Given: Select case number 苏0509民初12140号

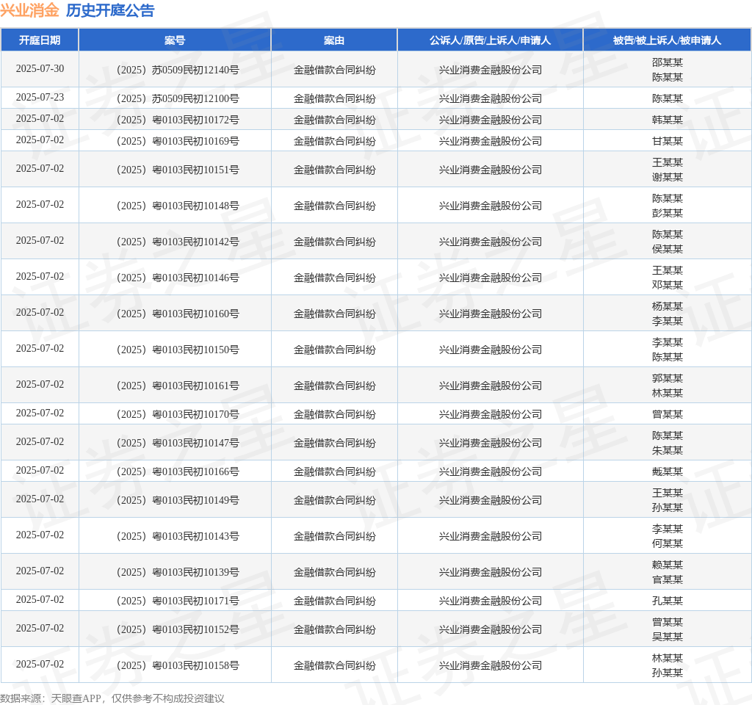Looking at the screenshot, I should (178, 70).
